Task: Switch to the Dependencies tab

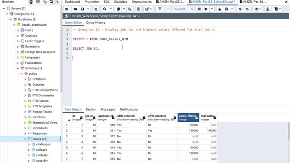Action: click(141, 2)
